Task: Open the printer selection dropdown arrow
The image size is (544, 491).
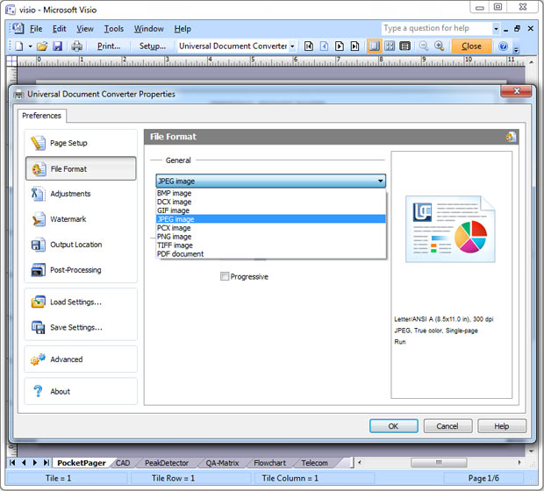Action: (292, 46)
